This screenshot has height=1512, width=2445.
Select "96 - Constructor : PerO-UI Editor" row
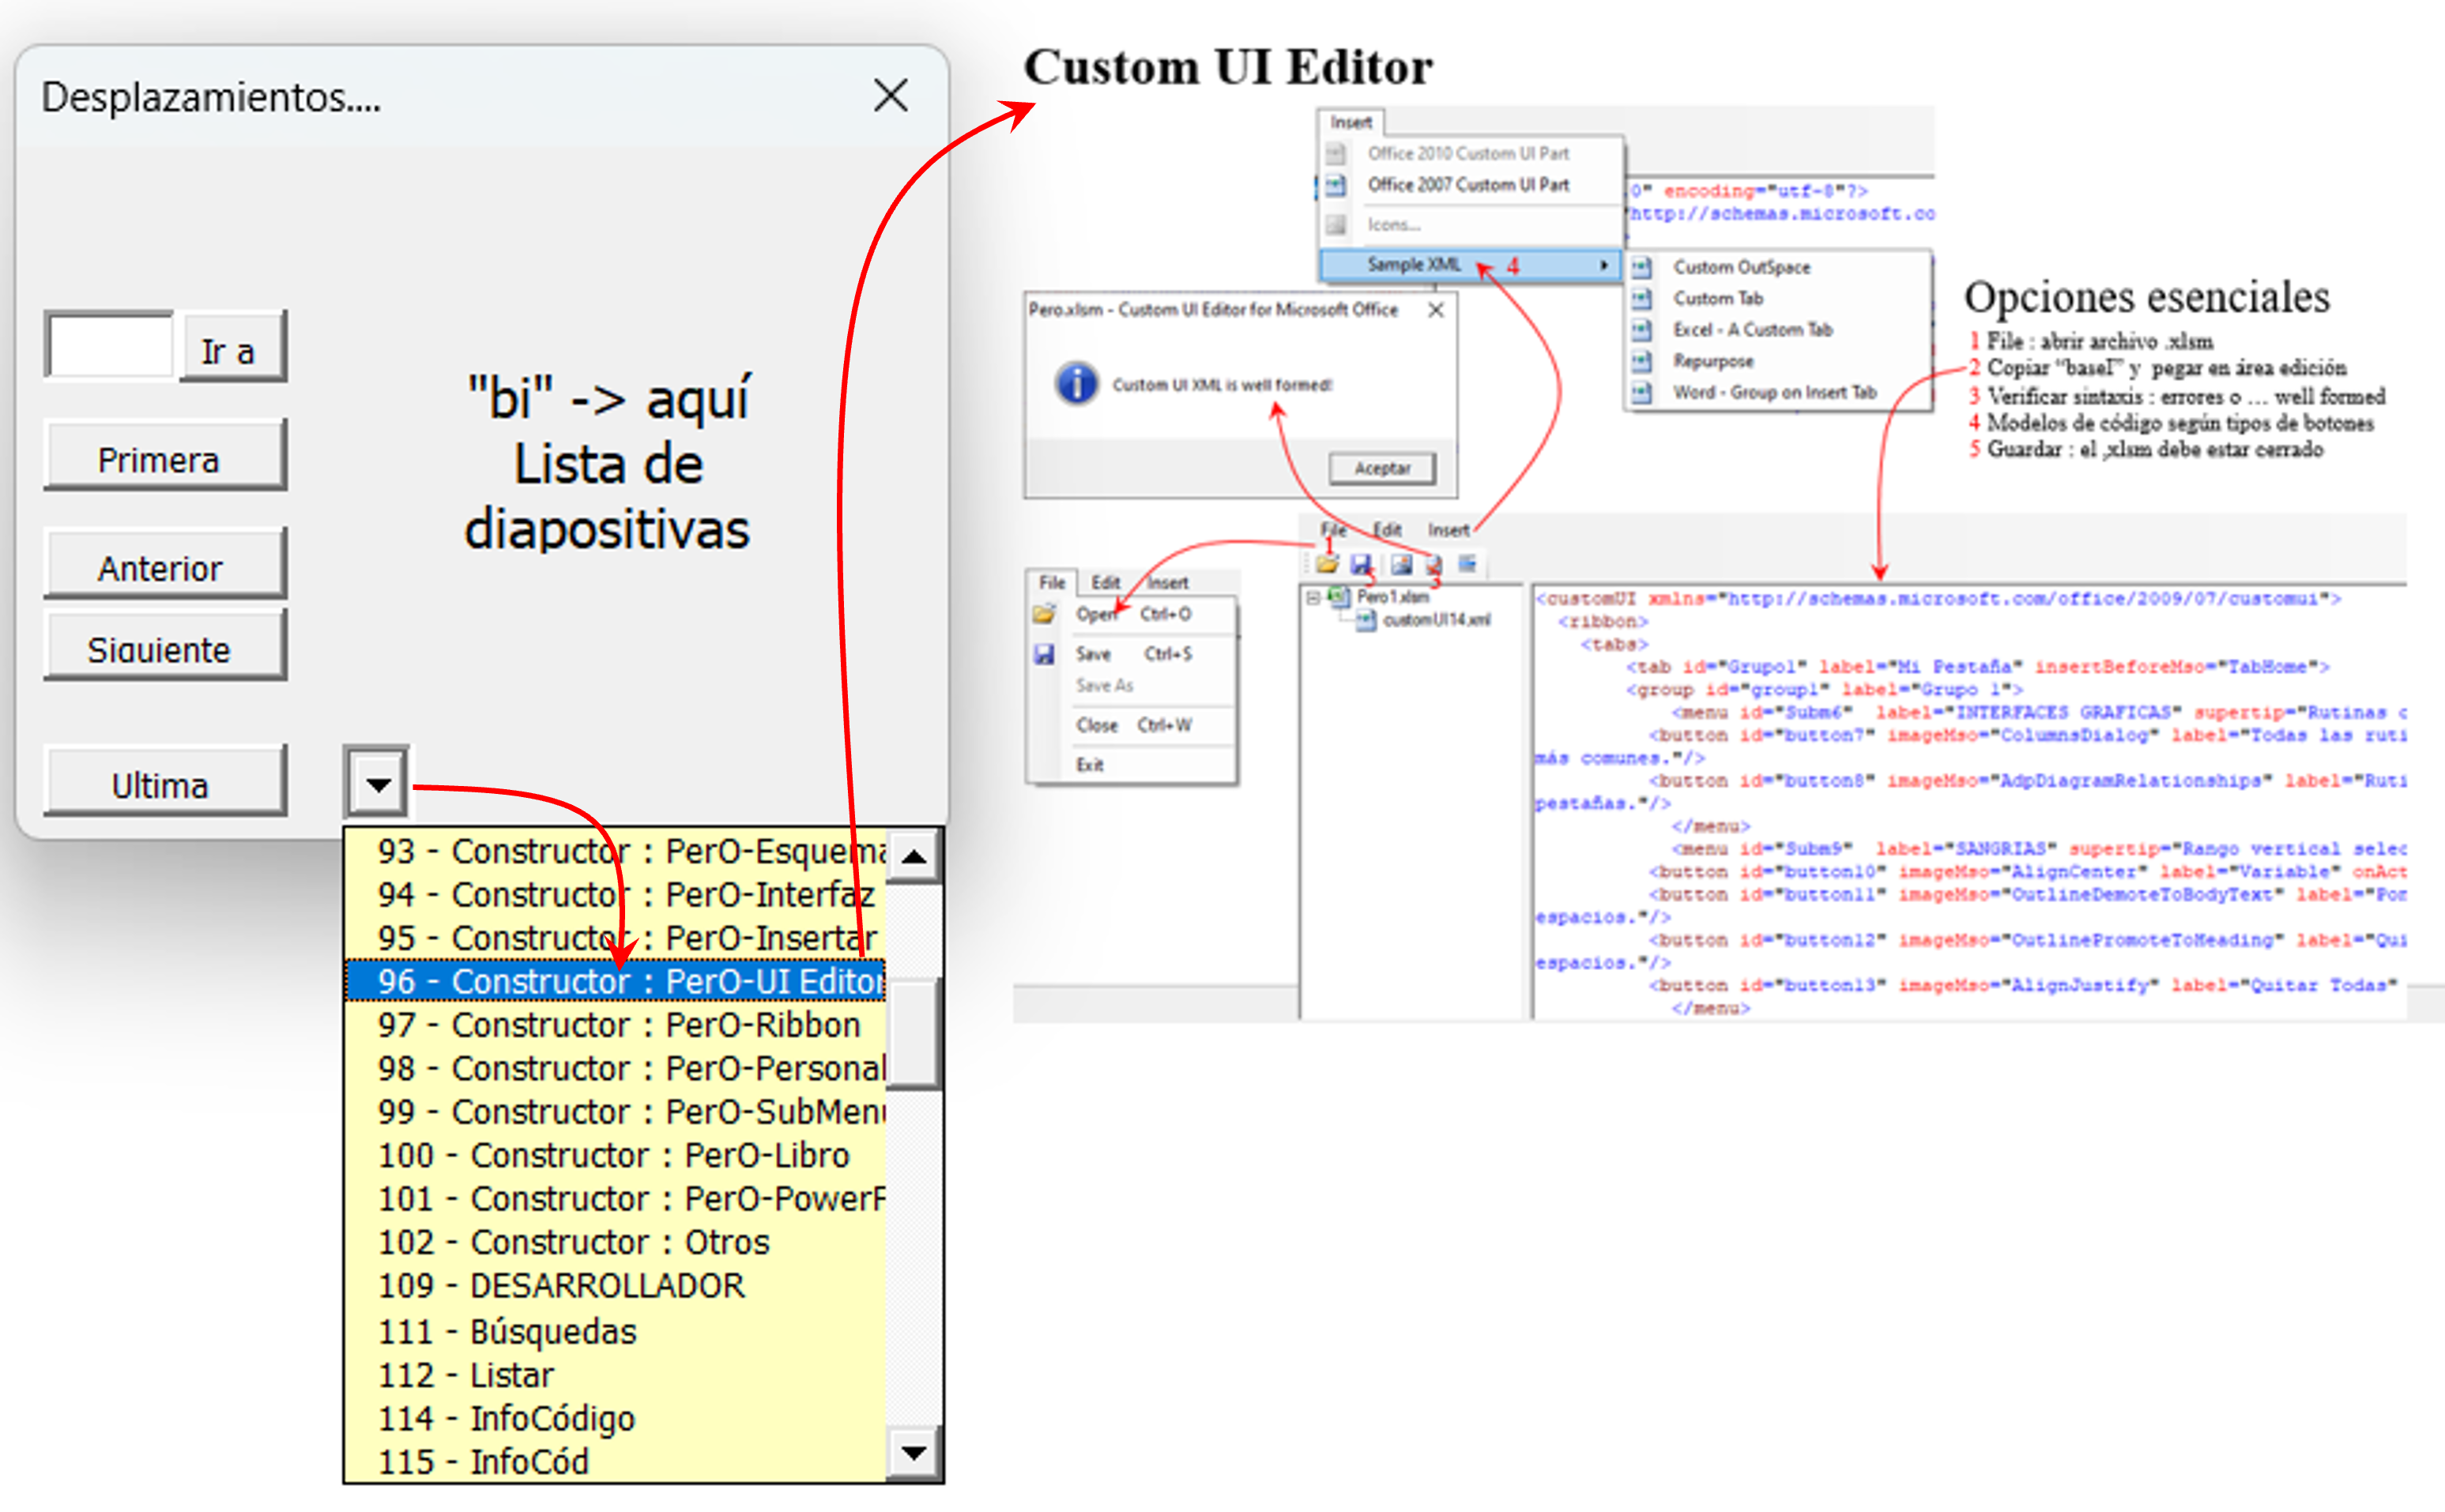point(616,981)
